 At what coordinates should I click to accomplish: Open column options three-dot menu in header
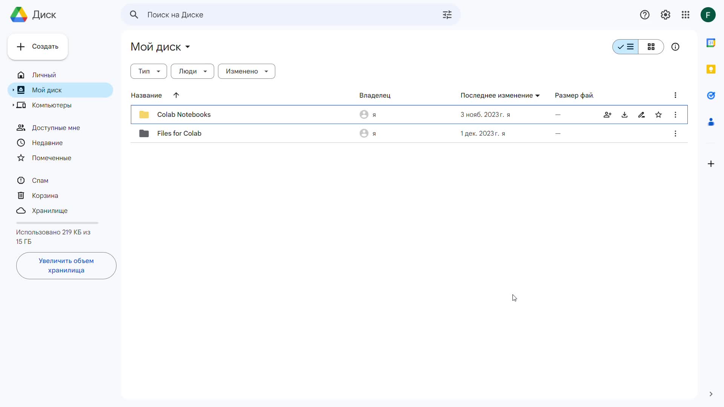(x=675, y=95)
